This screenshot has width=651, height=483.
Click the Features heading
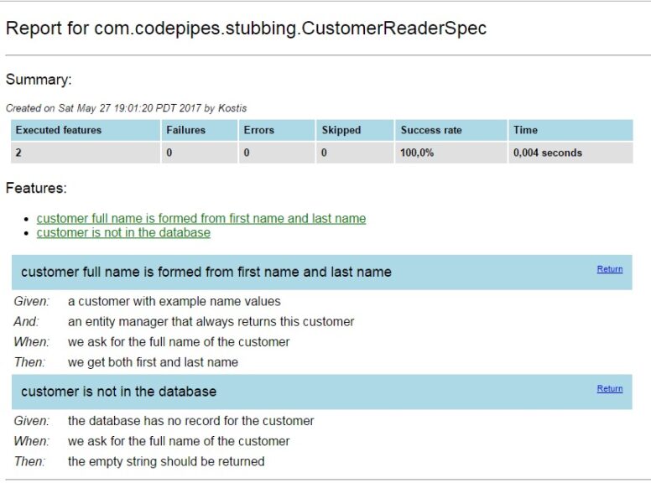[x=36, y=188]
